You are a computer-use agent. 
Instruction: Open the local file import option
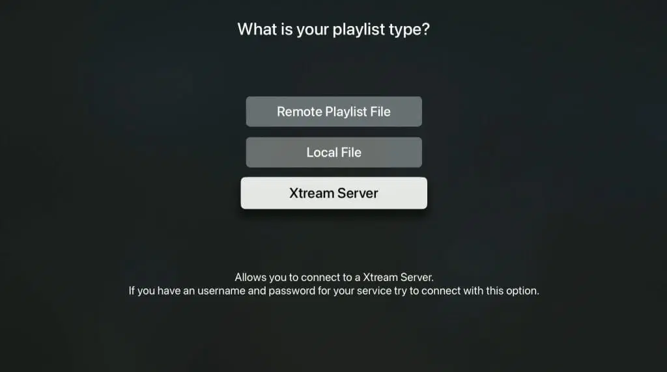(334, 152)
